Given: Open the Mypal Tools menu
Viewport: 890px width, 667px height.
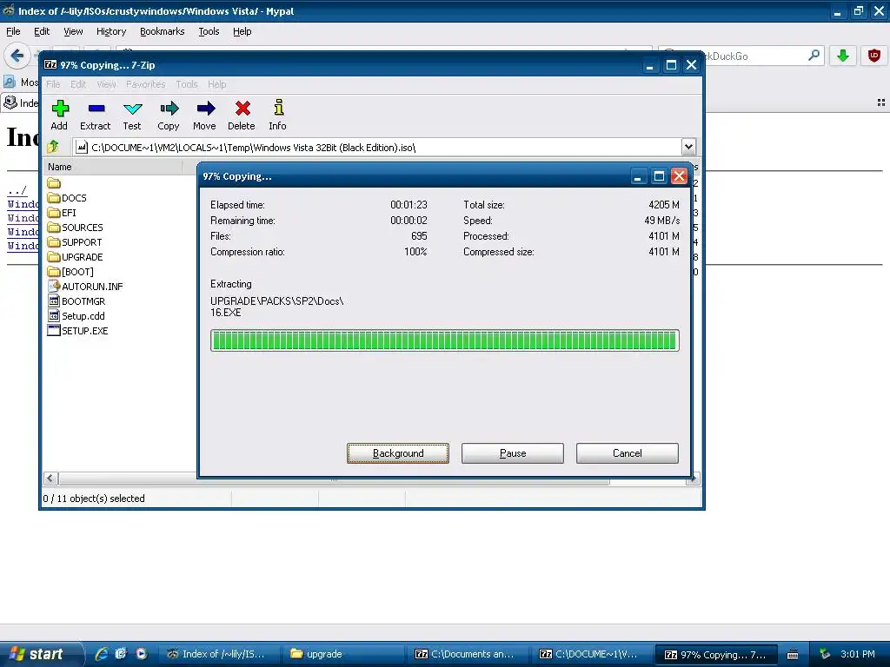Looking at the screenshot, I should (x=209, y=31).
